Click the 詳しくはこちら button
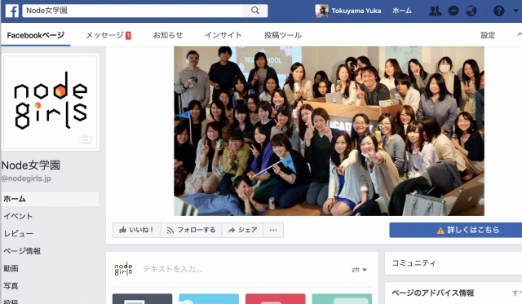This screenshot has width=522, height=304. (x=456, y=230)
